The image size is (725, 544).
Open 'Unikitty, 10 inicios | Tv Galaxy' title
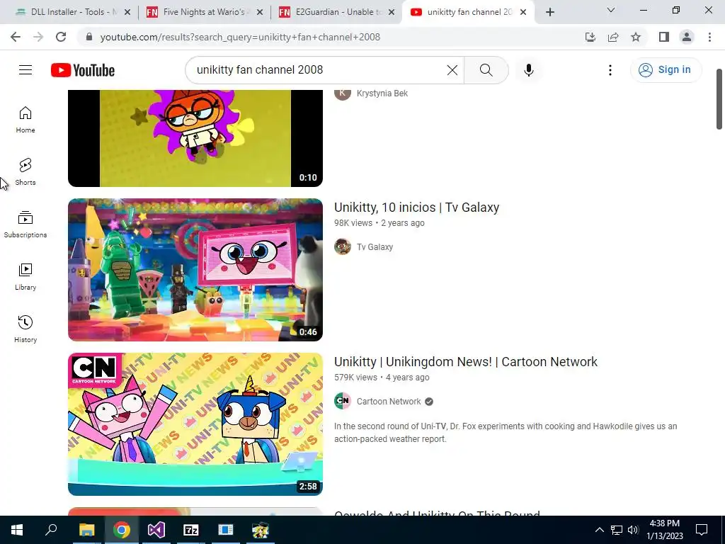click(x=416, y=208)
